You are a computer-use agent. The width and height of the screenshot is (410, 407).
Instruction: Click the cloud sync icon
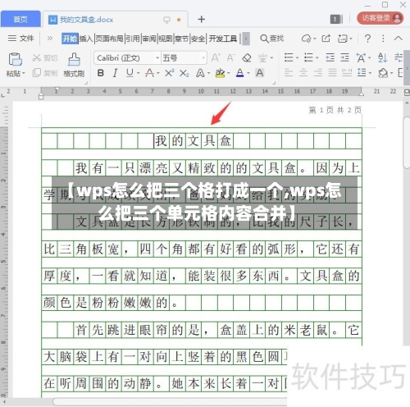pyautogui.click(x=307, y=39)
